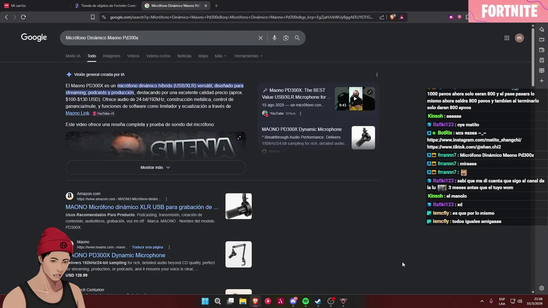This screenshot has width=548, height=308.
Task: Open Brave Talk camera icon in sidebar
Action: [542, 39]
